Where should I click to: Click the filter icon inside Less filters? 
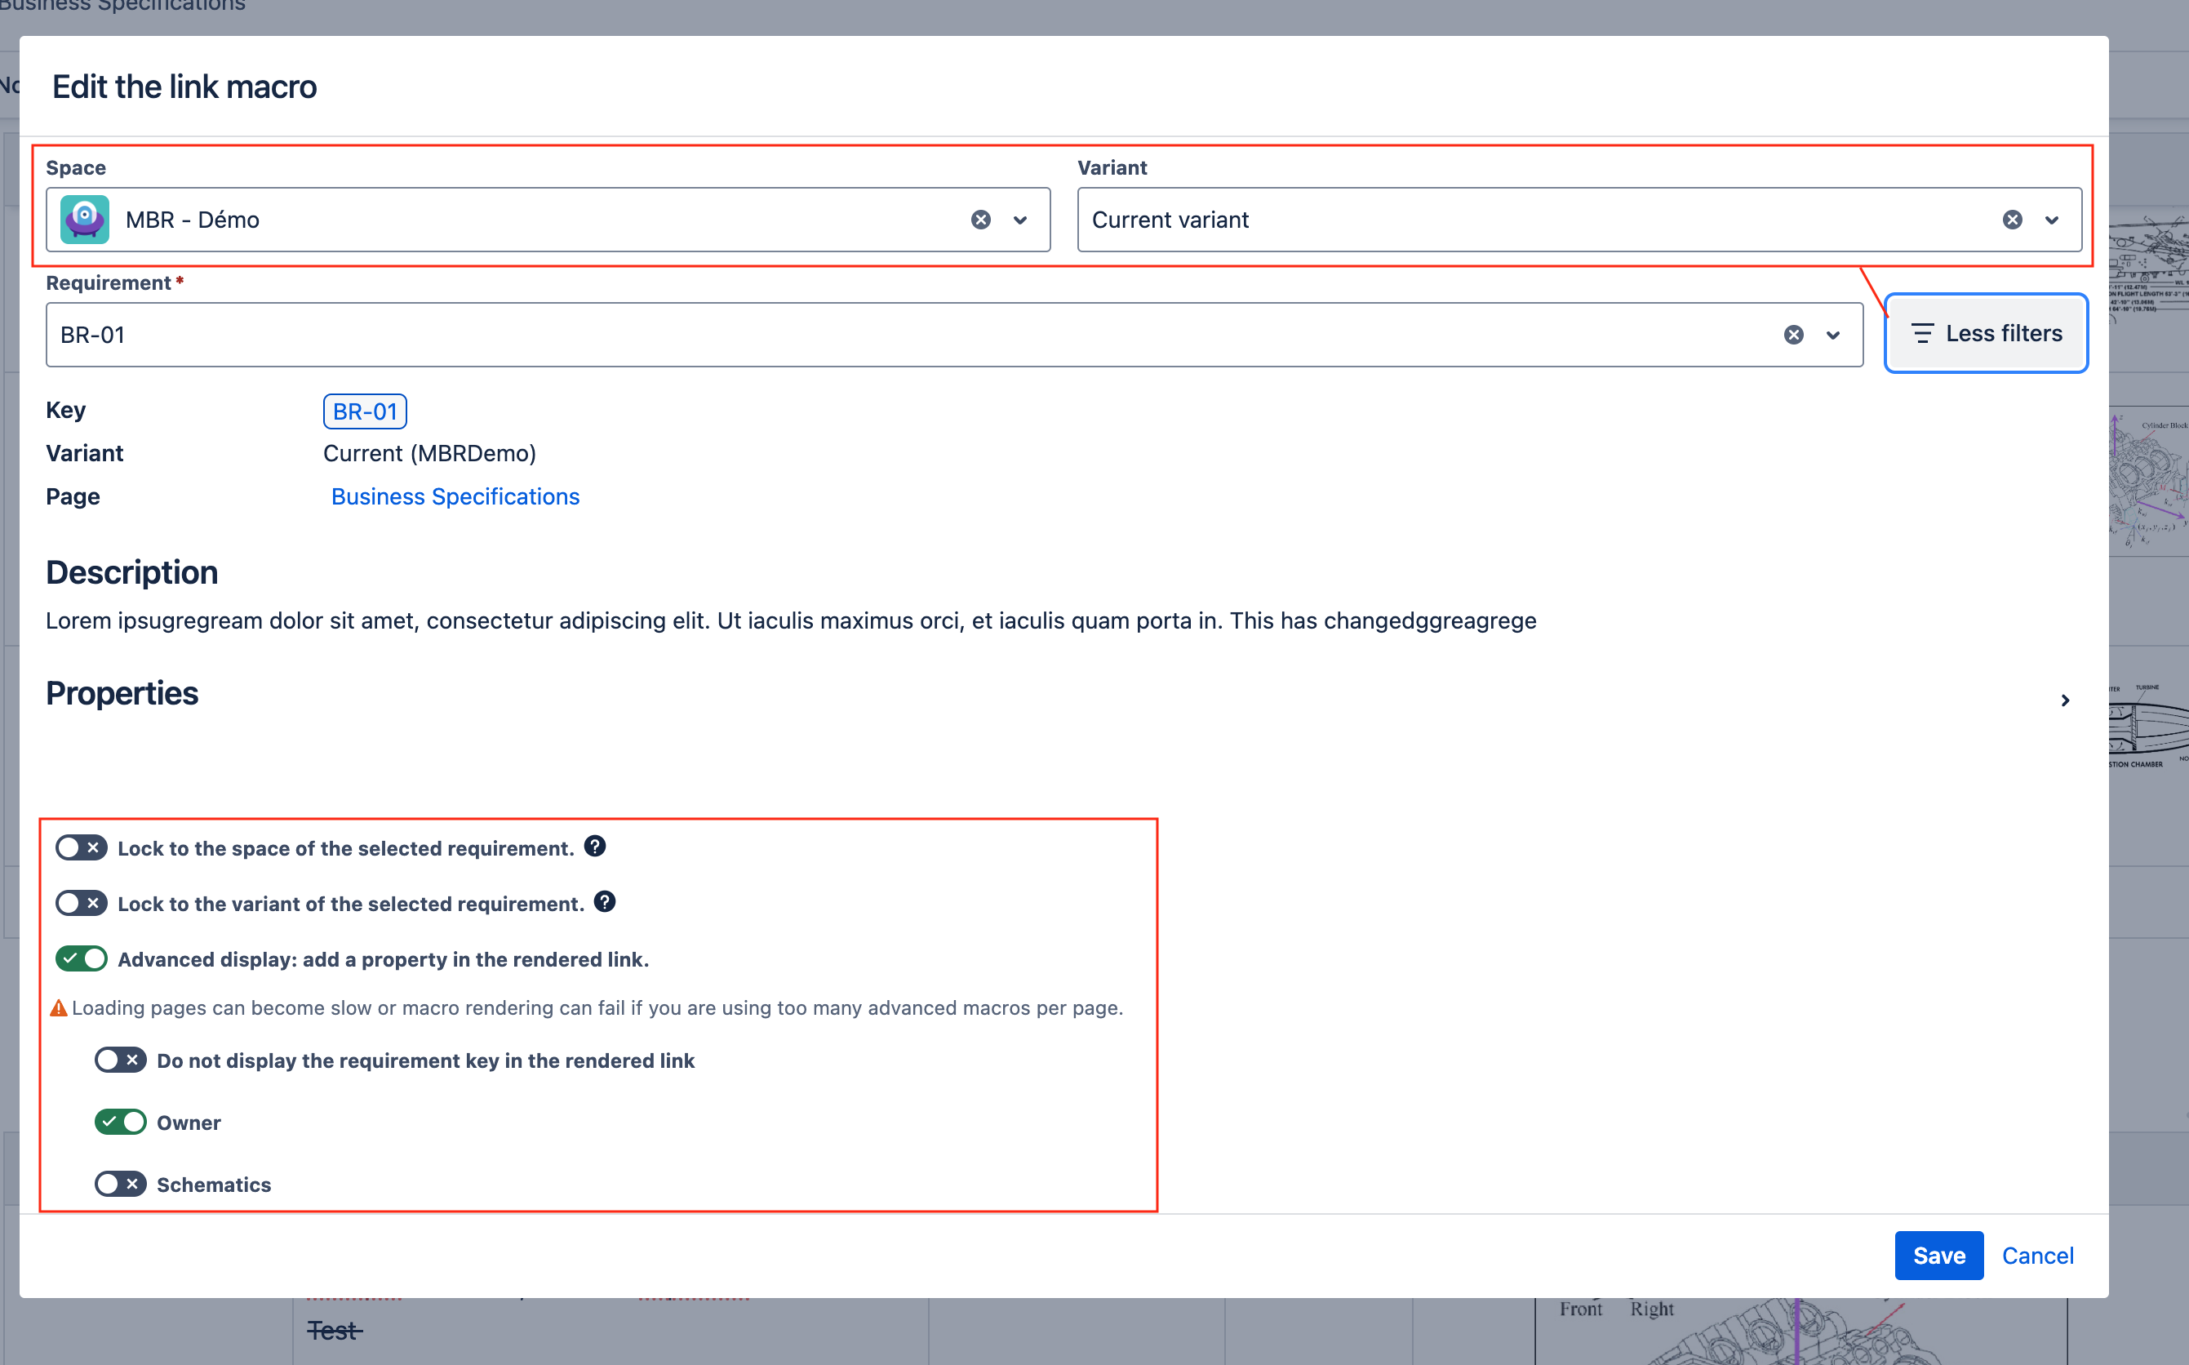[x=1923, y=333]
